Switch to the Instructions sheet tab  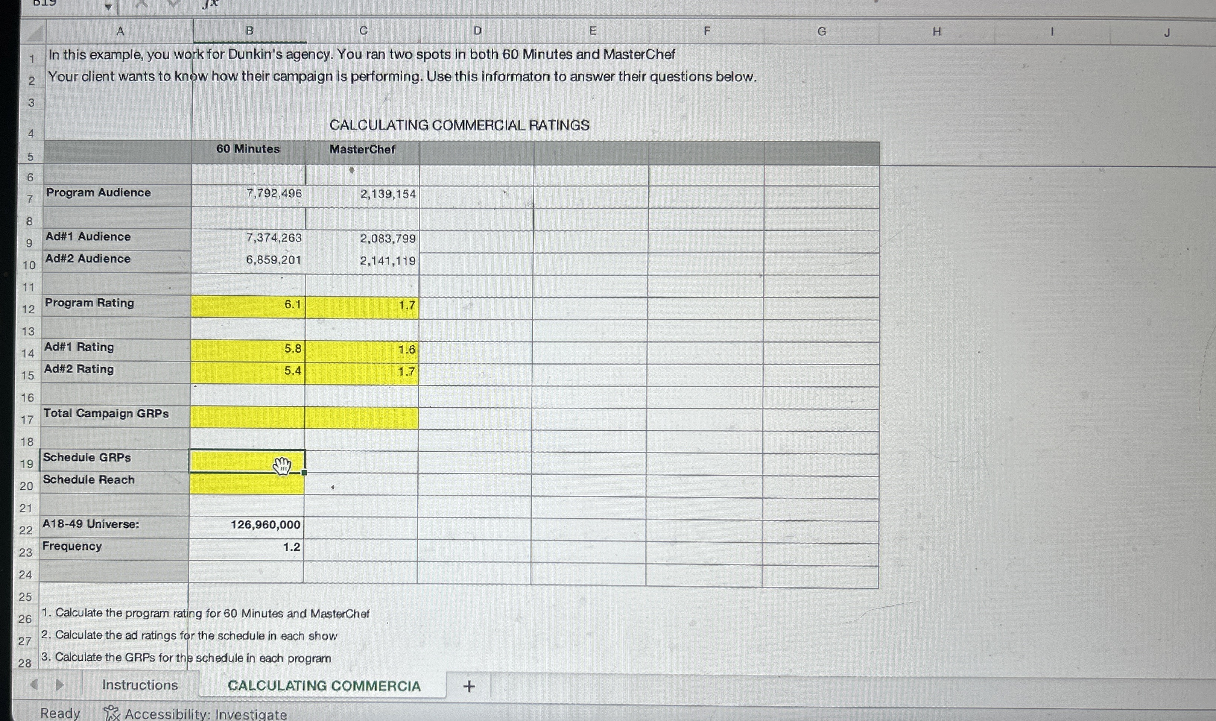[140, 685]
